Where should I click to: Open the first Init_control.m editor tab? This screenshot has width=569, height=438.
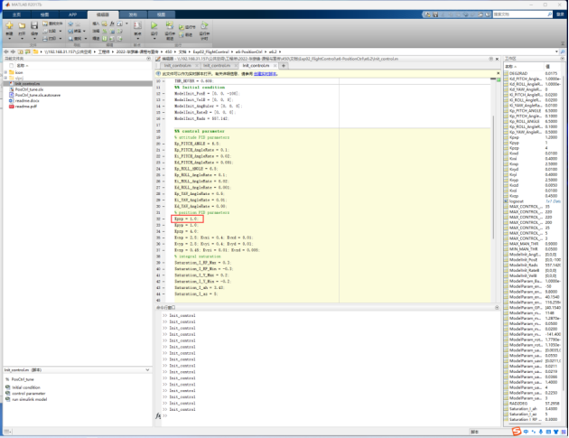[x=179, y=66]
